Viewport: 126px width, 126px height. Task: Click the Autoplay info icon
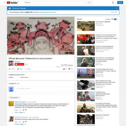(112, 19)
